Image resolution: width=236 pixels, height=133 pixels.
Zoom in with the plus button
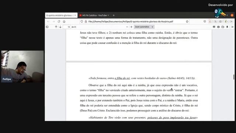(131, 27)
